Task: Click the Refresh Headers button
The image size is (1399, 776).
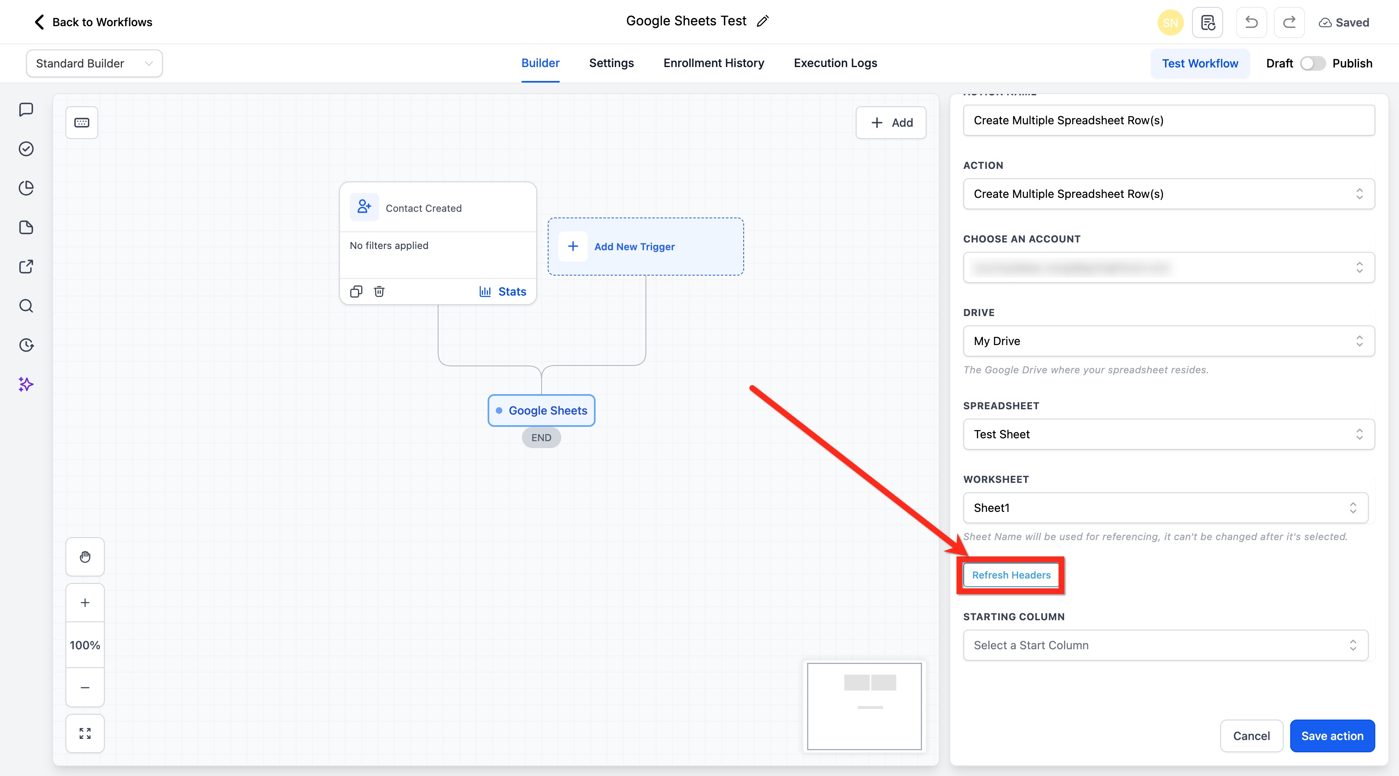Action: (x=1011, y=575)
